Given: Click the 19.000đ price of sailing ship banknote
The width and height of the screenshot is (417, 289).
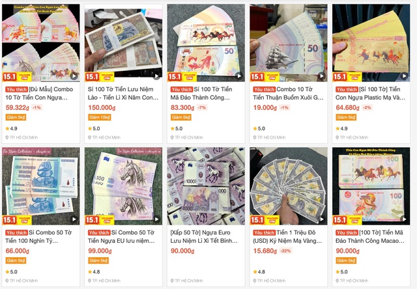Looking at the screenshot, I should [265, 107].
